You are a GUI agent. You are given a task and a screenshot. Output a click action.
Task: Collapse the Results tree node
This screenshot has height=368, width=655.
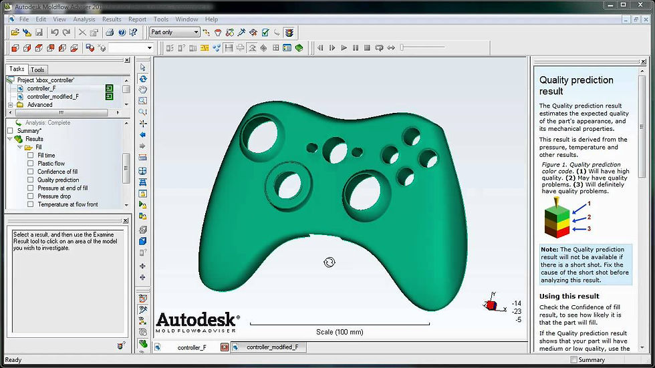point(10,139)
